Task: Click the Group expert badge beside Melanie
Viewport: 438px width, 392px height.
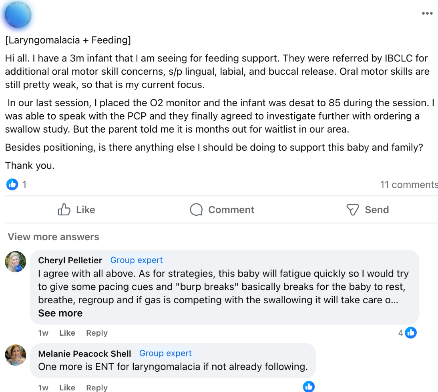Action: tap(165, 353)
